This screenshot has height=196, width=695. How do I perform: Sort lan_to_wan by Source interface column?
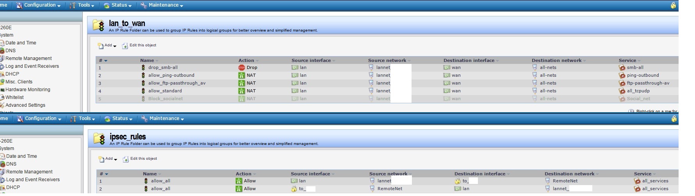coord(313,60)
